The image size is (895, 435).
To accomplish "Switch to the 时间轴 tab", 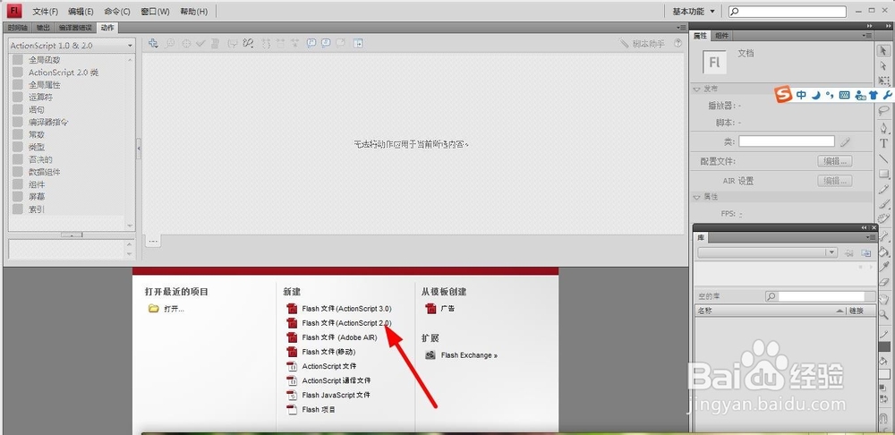I will pos(18,28).
